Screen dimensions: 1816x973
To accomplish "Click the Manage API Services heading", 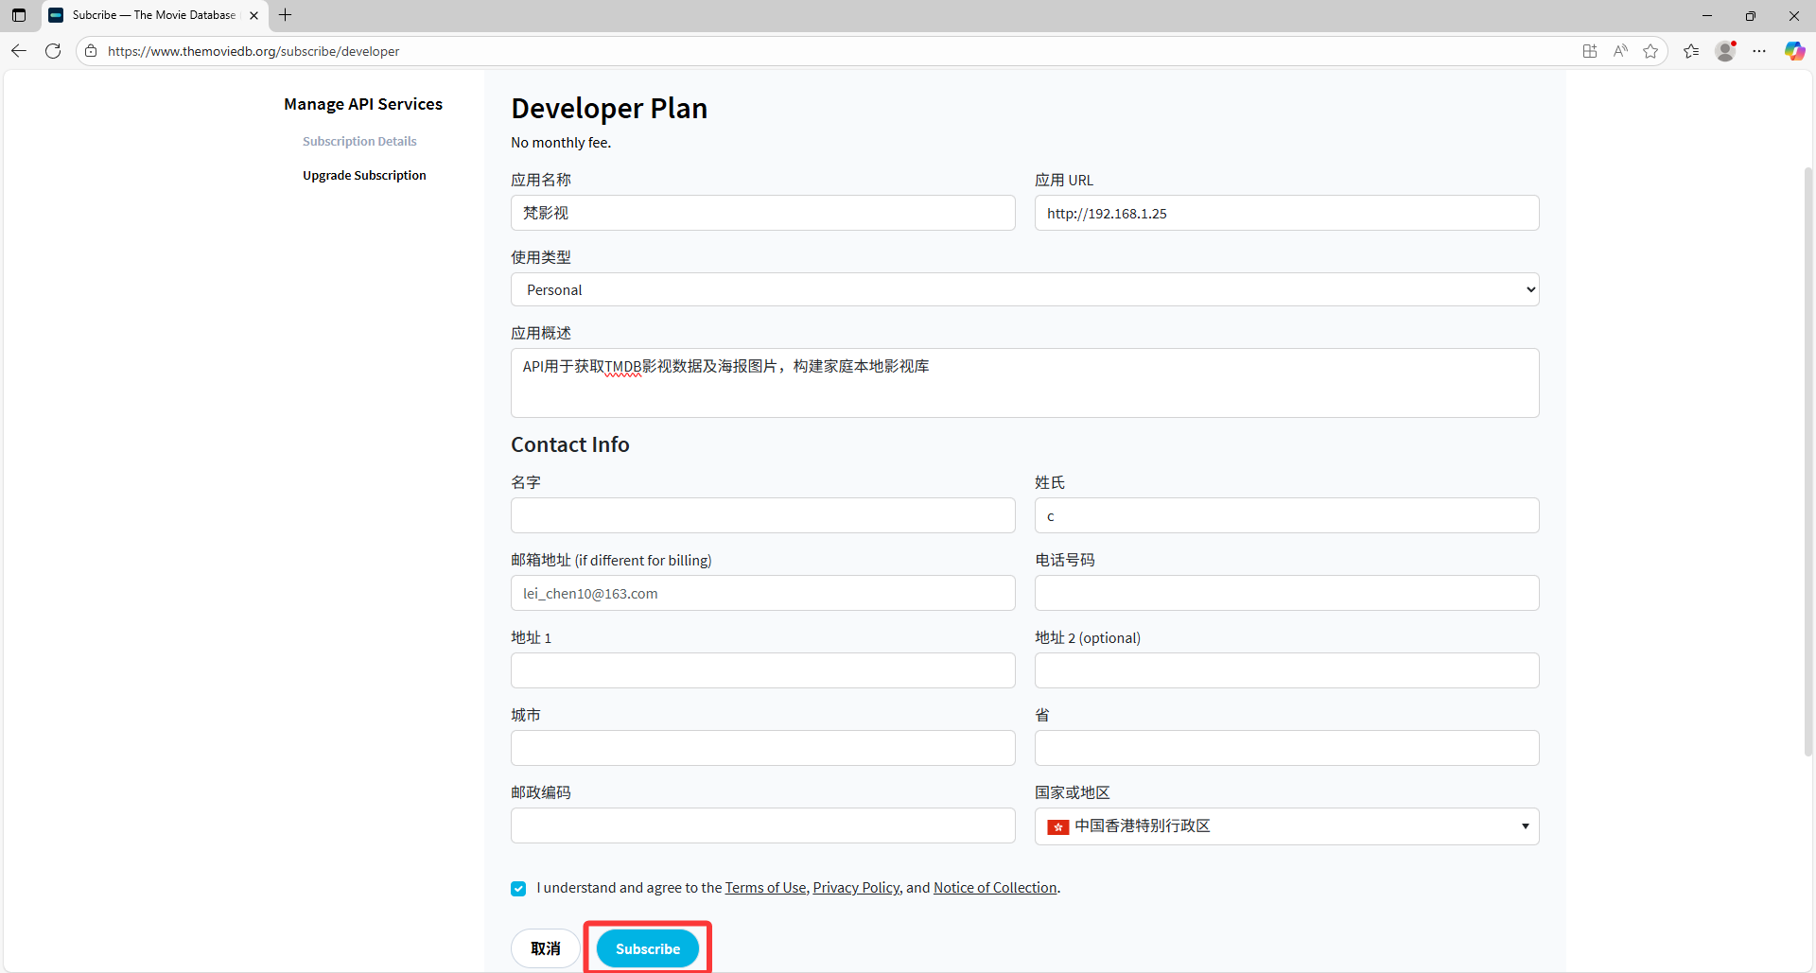I will click(363, 104).
